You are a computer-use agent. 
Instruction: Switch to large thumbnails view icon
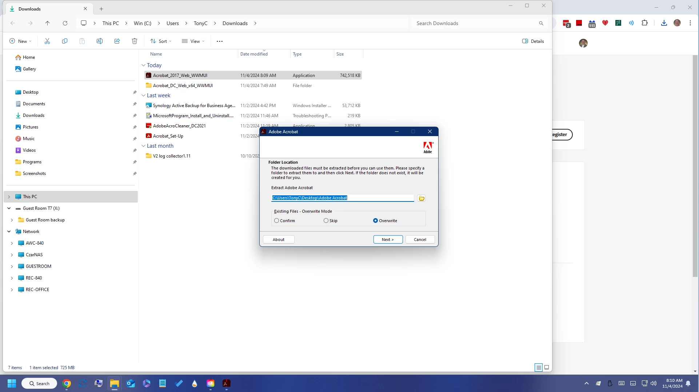click(547, 367)
